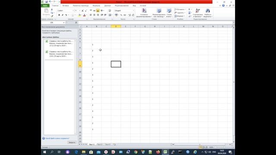276x155 pixels.
Task: Increase font size with the large A icon
Action: pyautogui.click(x=82, y=11)
